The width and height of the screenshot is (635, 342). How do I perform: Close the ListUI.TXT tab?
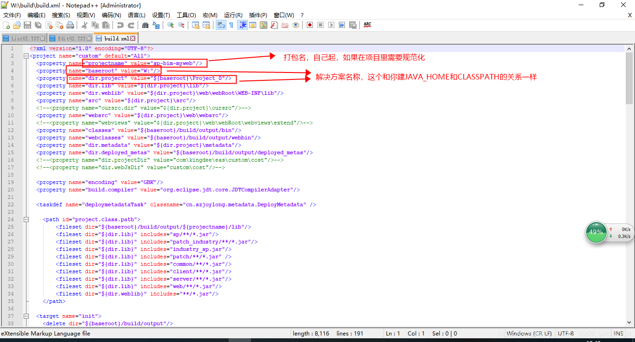pos(43,39)
